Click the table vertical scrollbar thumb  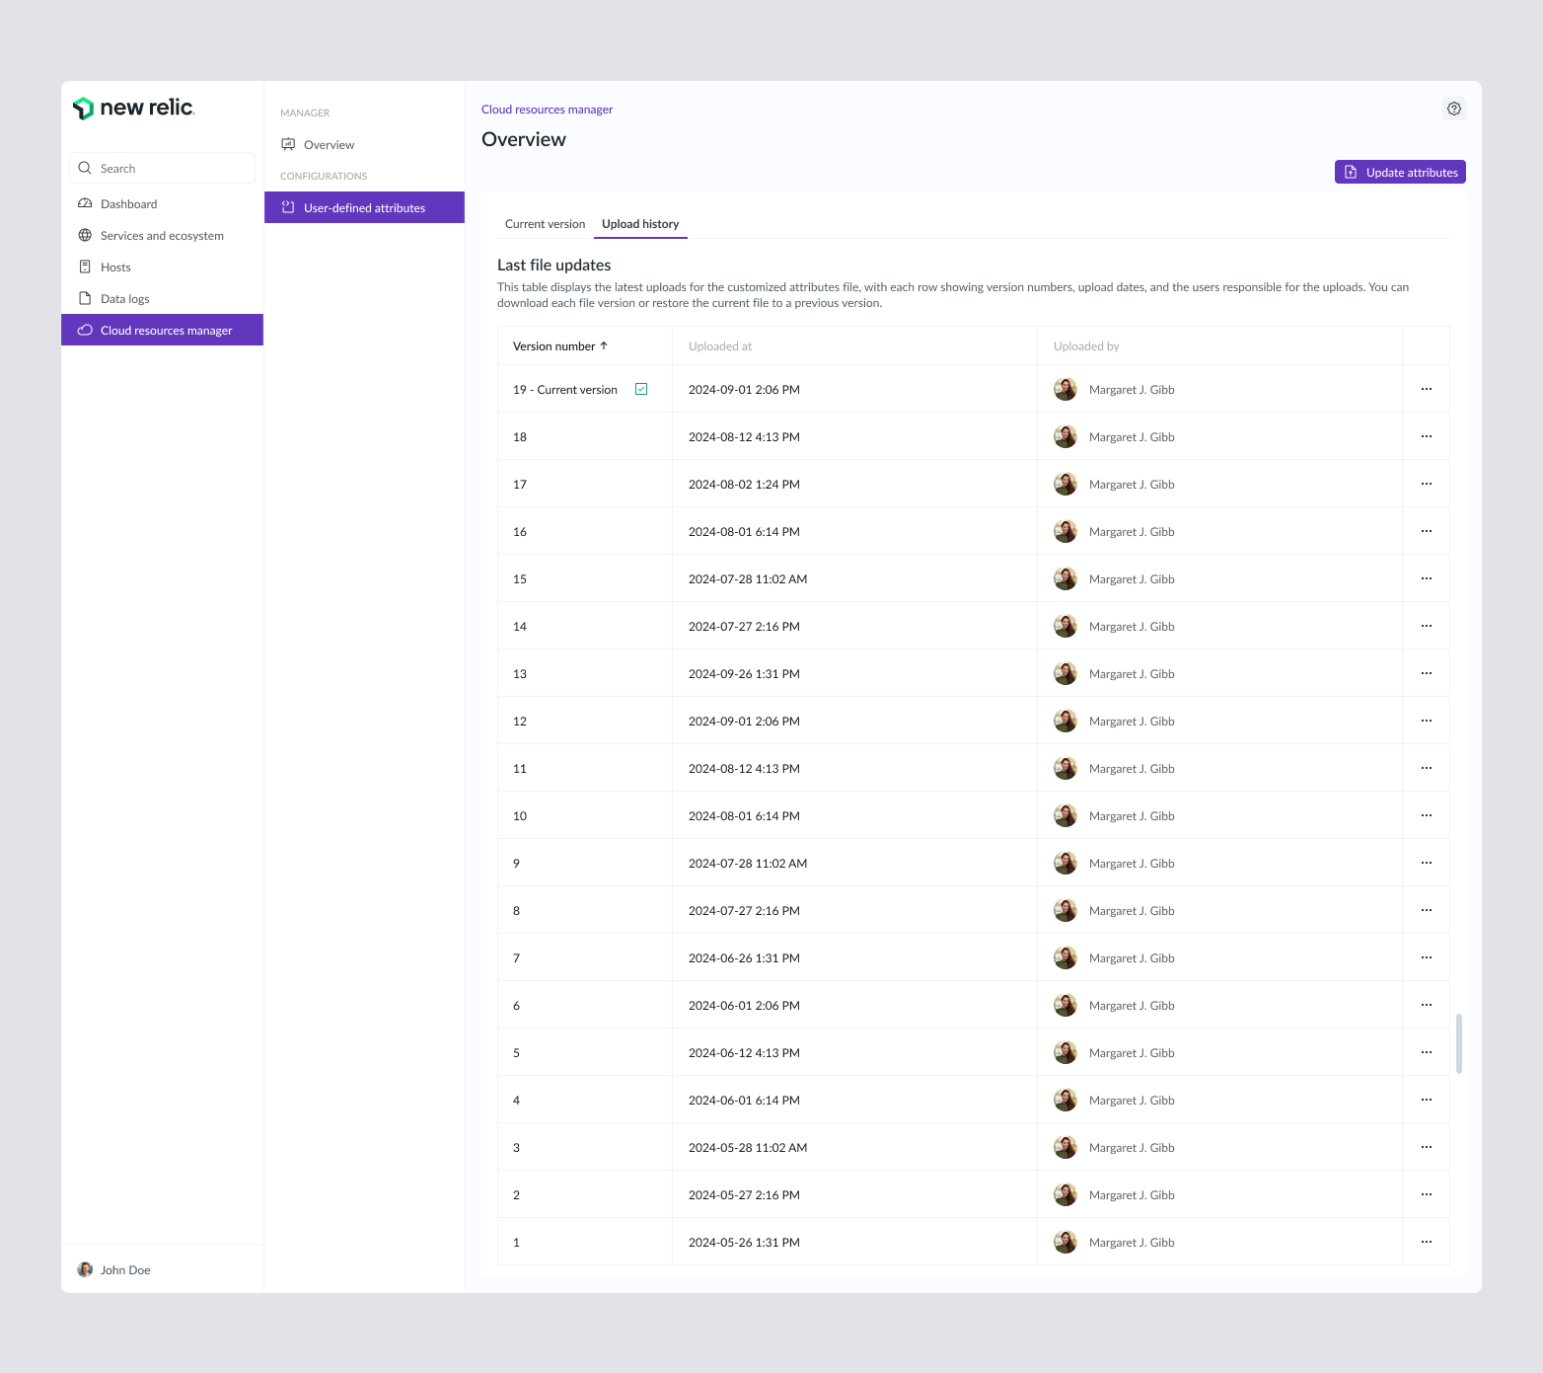(1459, 1043)
